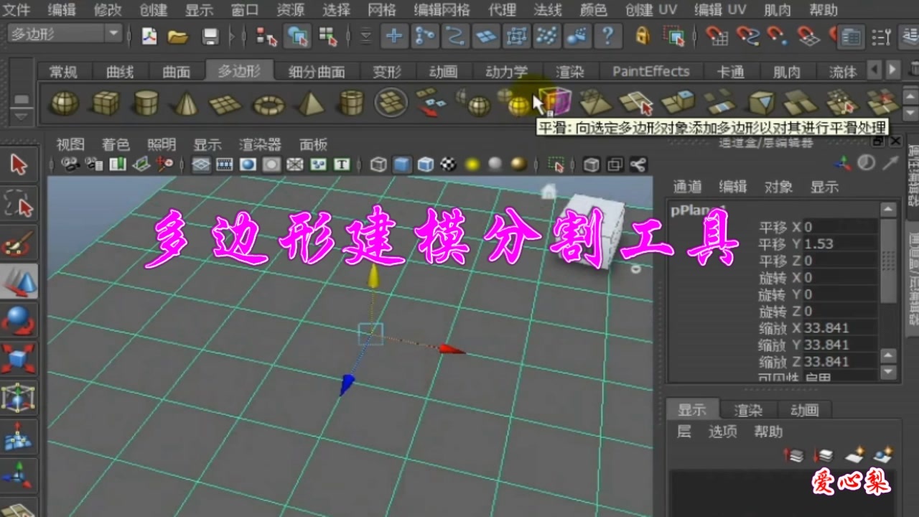Switch to the 动力学 shelf tab
This screenshot has height=517, width=919.
pos(506,72)
